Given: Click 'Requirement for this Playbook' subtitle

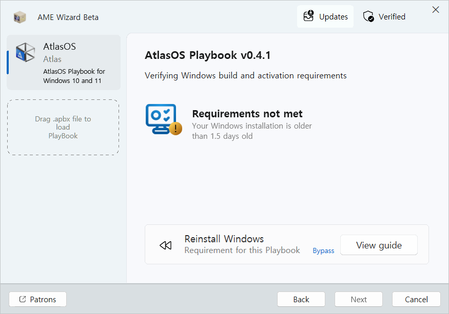Looking at the screenshot, I should [x=242, y=250].
